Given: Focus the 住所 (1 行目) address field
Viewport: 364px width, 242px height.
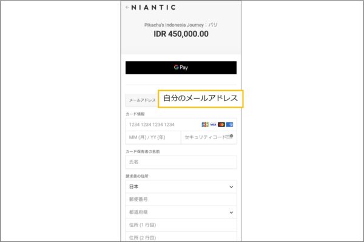Looking at the screenshot, I should tap(181, 225).
